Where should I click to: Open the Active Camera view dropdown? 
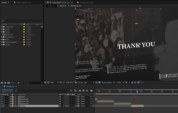point(108,82)
